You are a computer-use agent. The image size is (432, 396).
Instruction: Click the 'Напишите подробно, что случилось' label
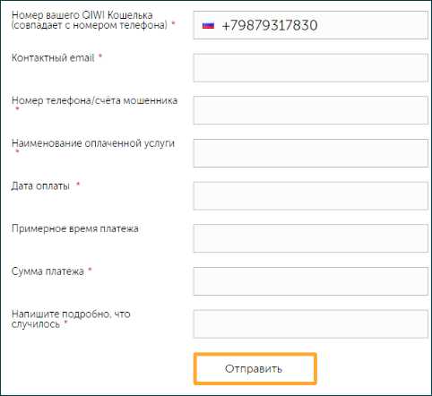coord(71,319)
